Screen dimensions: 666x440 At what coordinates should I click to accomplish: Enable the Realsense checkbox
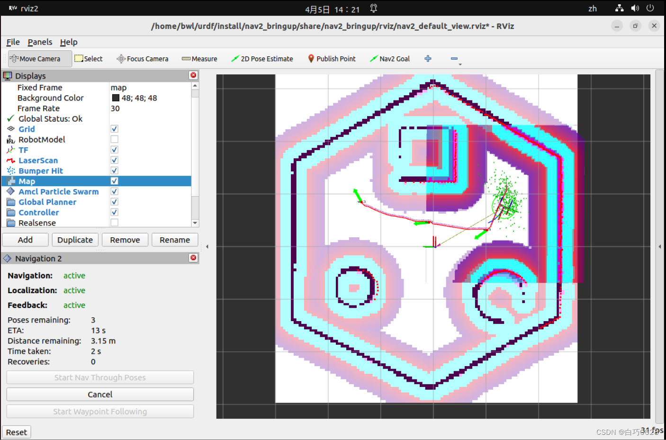114,223
